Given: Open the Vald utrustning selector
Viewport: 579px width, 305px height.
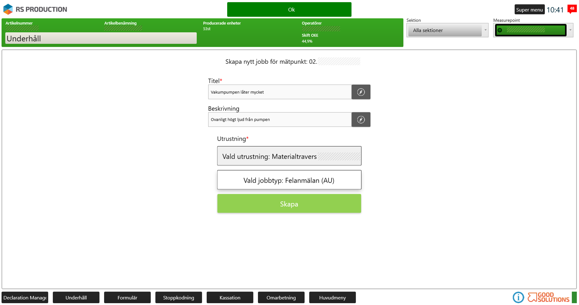Looking at the screenshot, I should tap(289, 156).
